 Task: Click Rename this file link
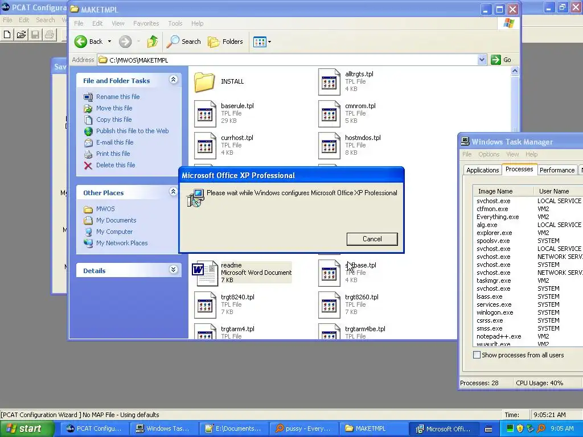click(x=118, y=97)
